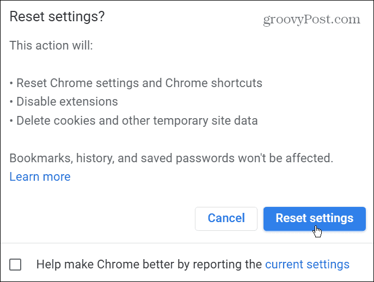The image size is (374, 282).
Task: Click the bullet before 'Disable extensions'
Action: [x=11, y=102]
